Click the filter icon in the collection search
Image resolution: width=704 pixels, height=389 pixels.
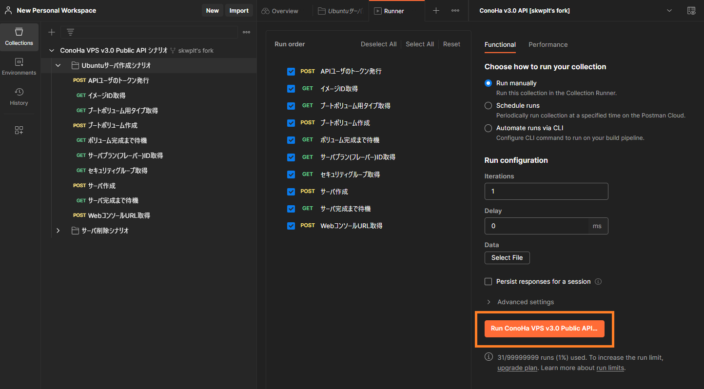point(71,32)
